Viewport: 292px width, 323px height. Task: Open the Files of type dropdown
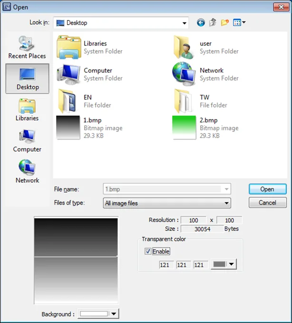(167, 203)
